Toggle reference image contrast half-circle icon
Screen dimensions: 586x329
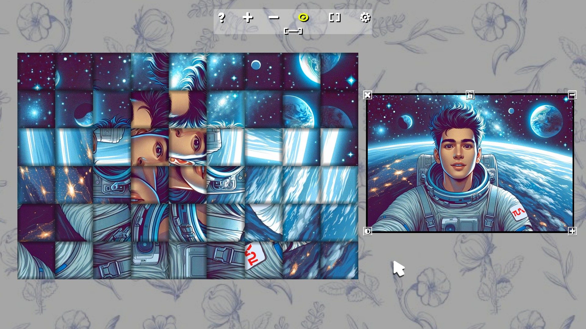(x=367, y=231)
